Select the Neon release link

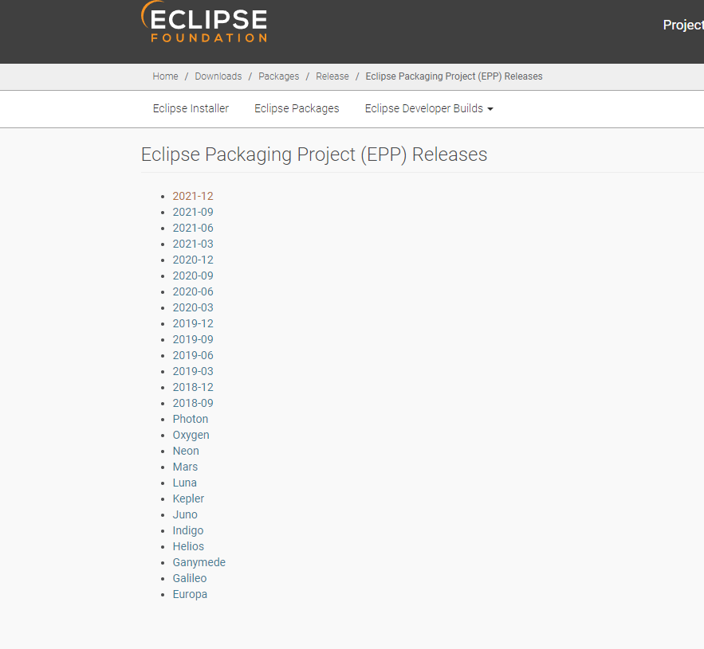pyautogui.click(x=186, y=451)
